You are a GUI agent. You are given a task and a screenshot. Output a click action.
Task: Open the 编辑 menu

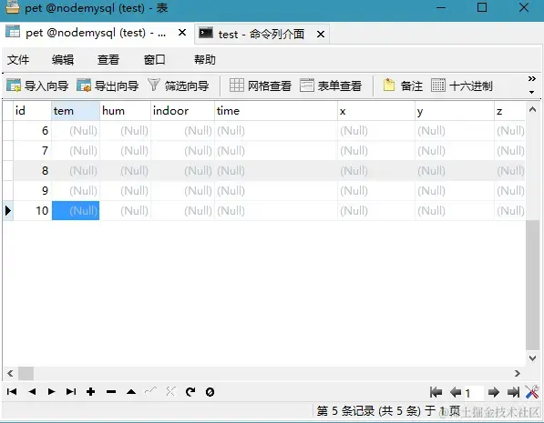pos(63,60)
